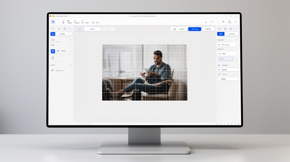Open the first dropdown in right panel
This screenshot has height=162, width=290.
pyautogui.click(x=228, y=45)
